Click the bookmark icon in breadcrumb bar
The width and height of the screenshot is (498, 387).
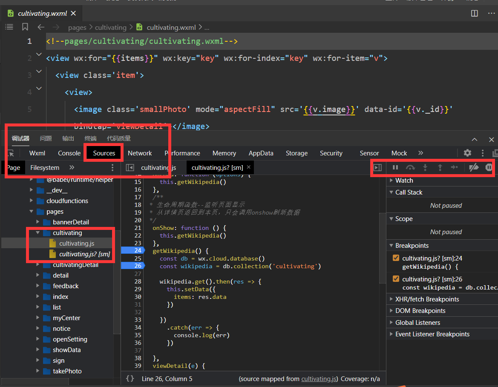pyautogui.click(x=25, y=27)
